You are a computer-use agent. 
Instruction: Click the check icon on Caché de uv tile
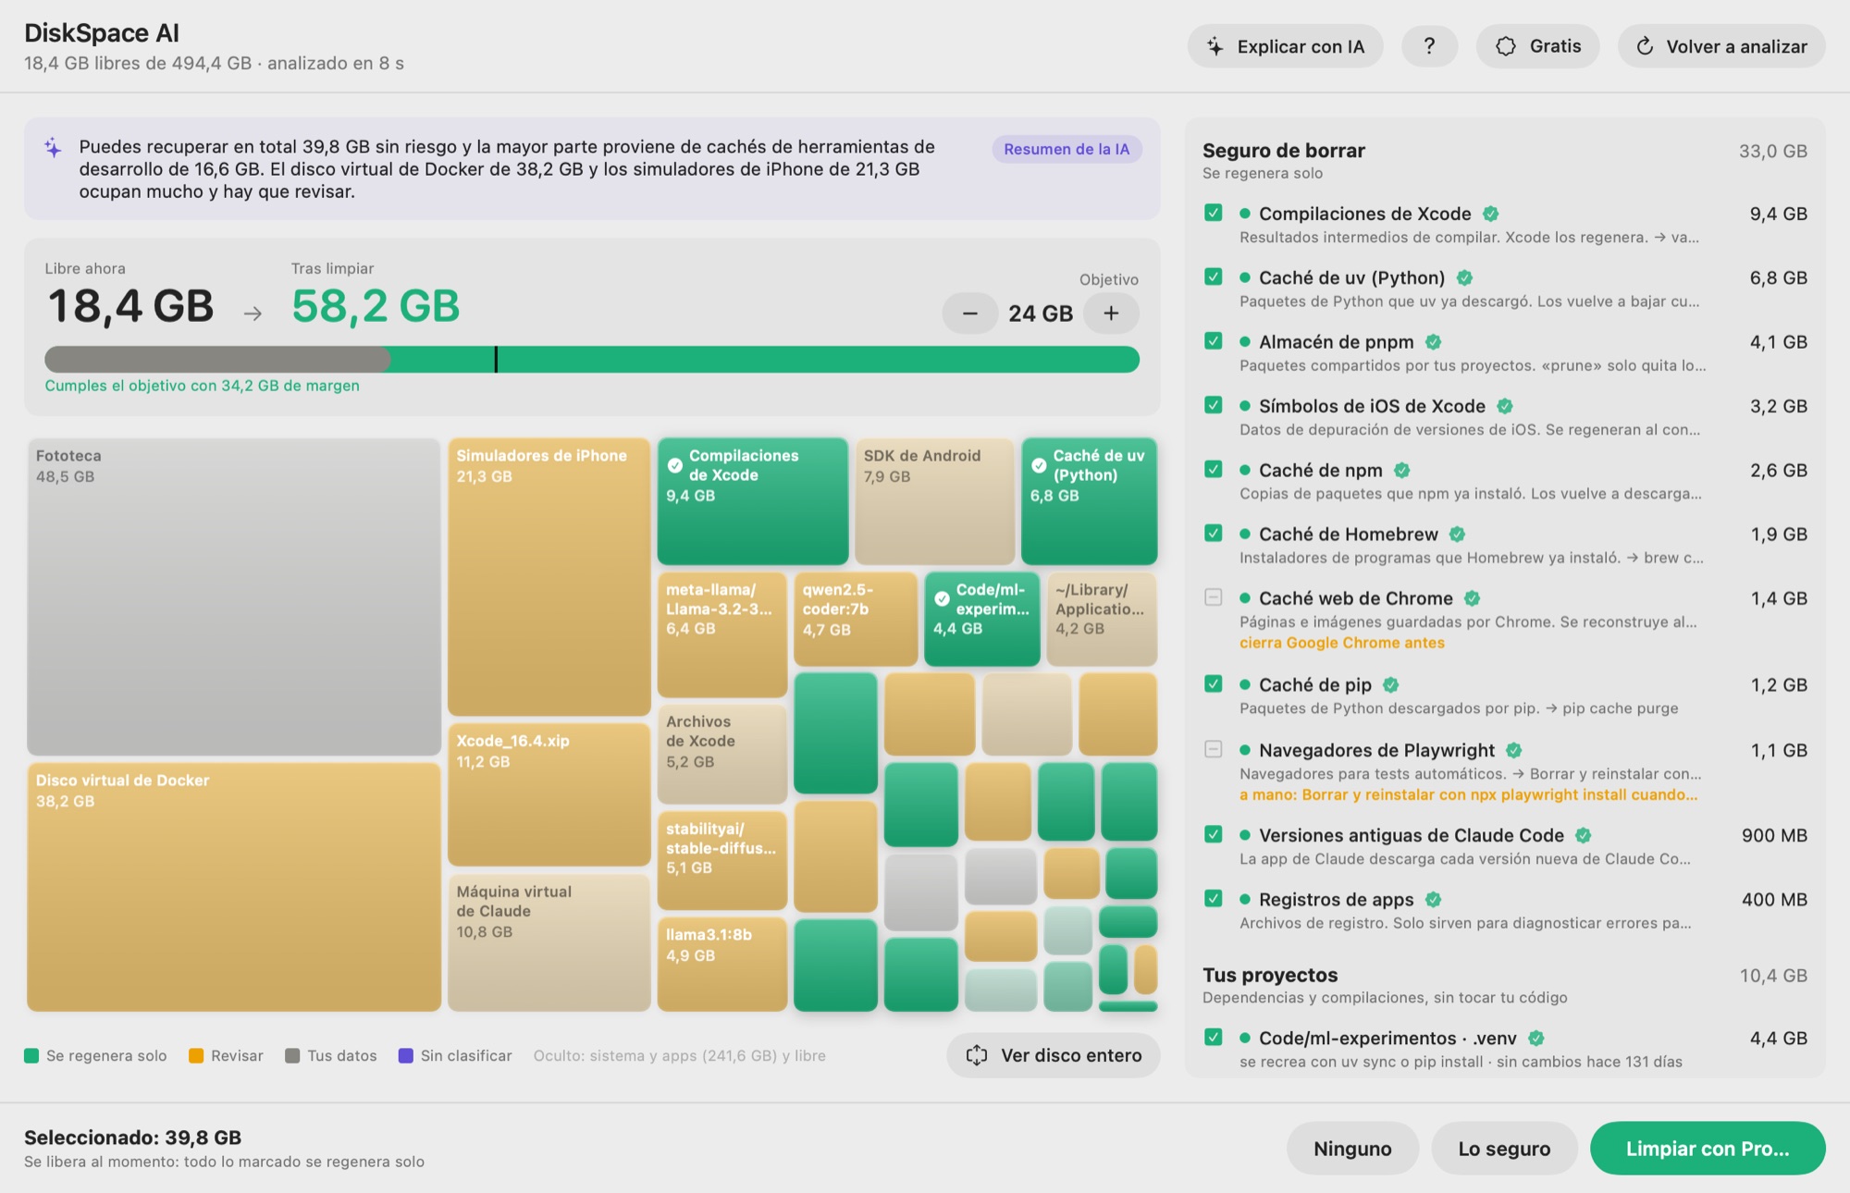click(x=1039, y=465)
